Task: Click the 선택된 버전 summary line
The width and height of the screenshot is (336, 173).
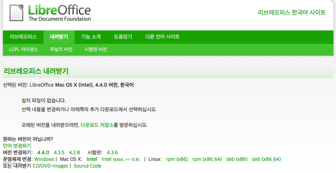Action: [x=68, y=85]
